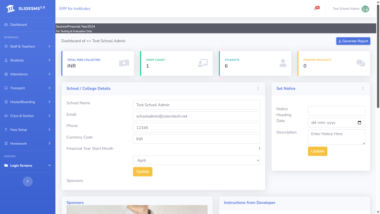The height and width of the screenshot is (214, 380).
Task: Open School / College Details options ellipsis
Action: coord(258,88)
